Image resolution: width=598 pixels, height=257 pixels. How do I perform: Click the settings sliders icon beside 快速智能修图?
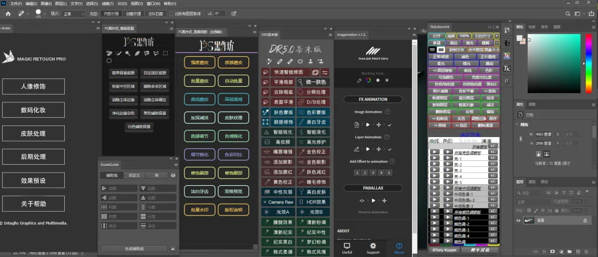coord(325,72)
